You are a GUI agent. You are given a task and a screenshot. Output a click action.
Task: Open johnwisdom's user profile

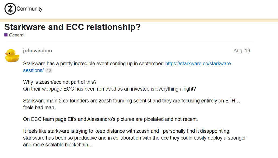37,51
